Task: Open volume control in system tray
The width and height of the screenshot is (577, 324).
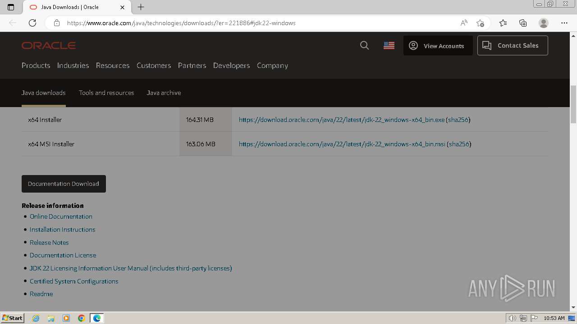Action: [513, 318]
